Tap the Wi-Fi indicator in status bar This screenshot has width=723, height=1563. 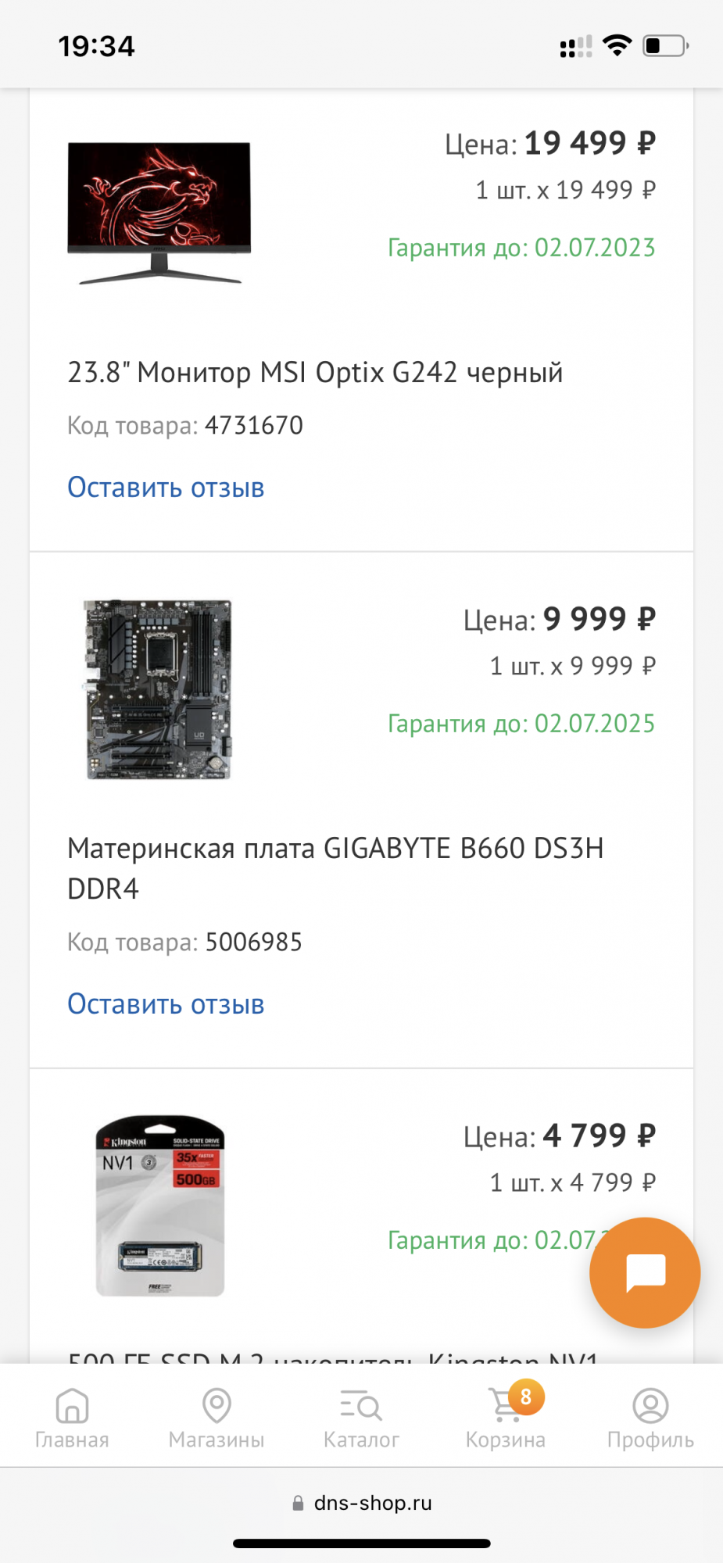617,45
